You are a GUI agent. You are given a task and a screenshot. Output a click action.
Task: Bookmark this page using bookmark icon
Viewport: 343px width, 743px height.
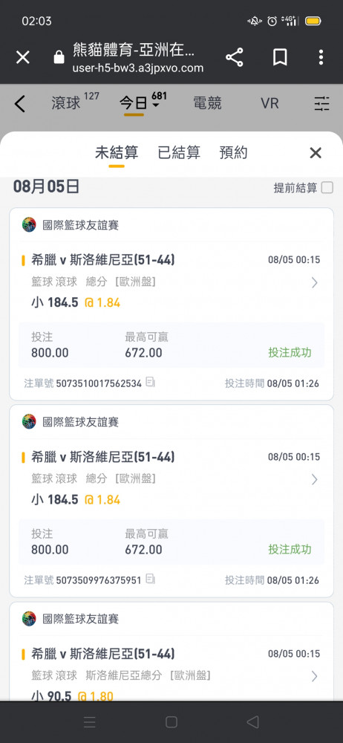coord(280,57)
